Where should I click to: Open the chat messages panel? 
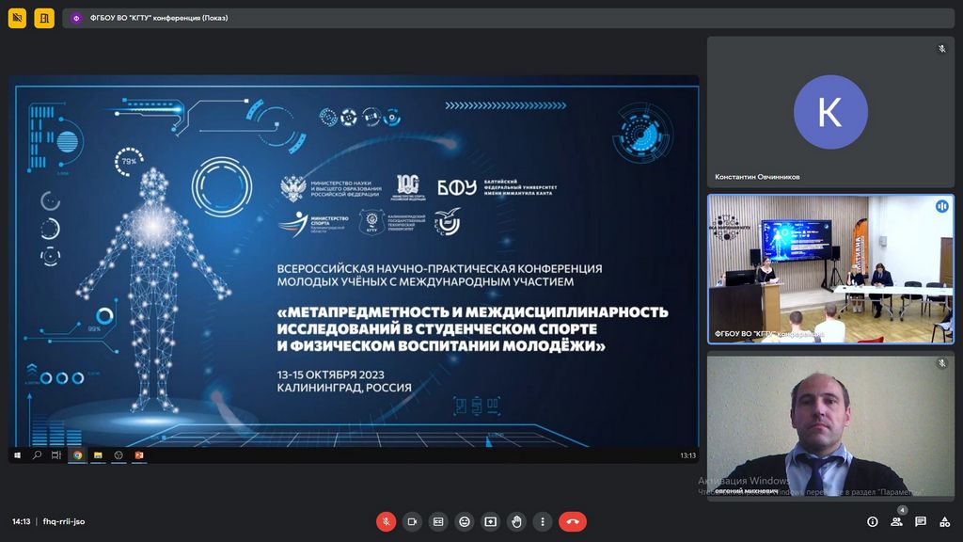(x=921, y=521)
